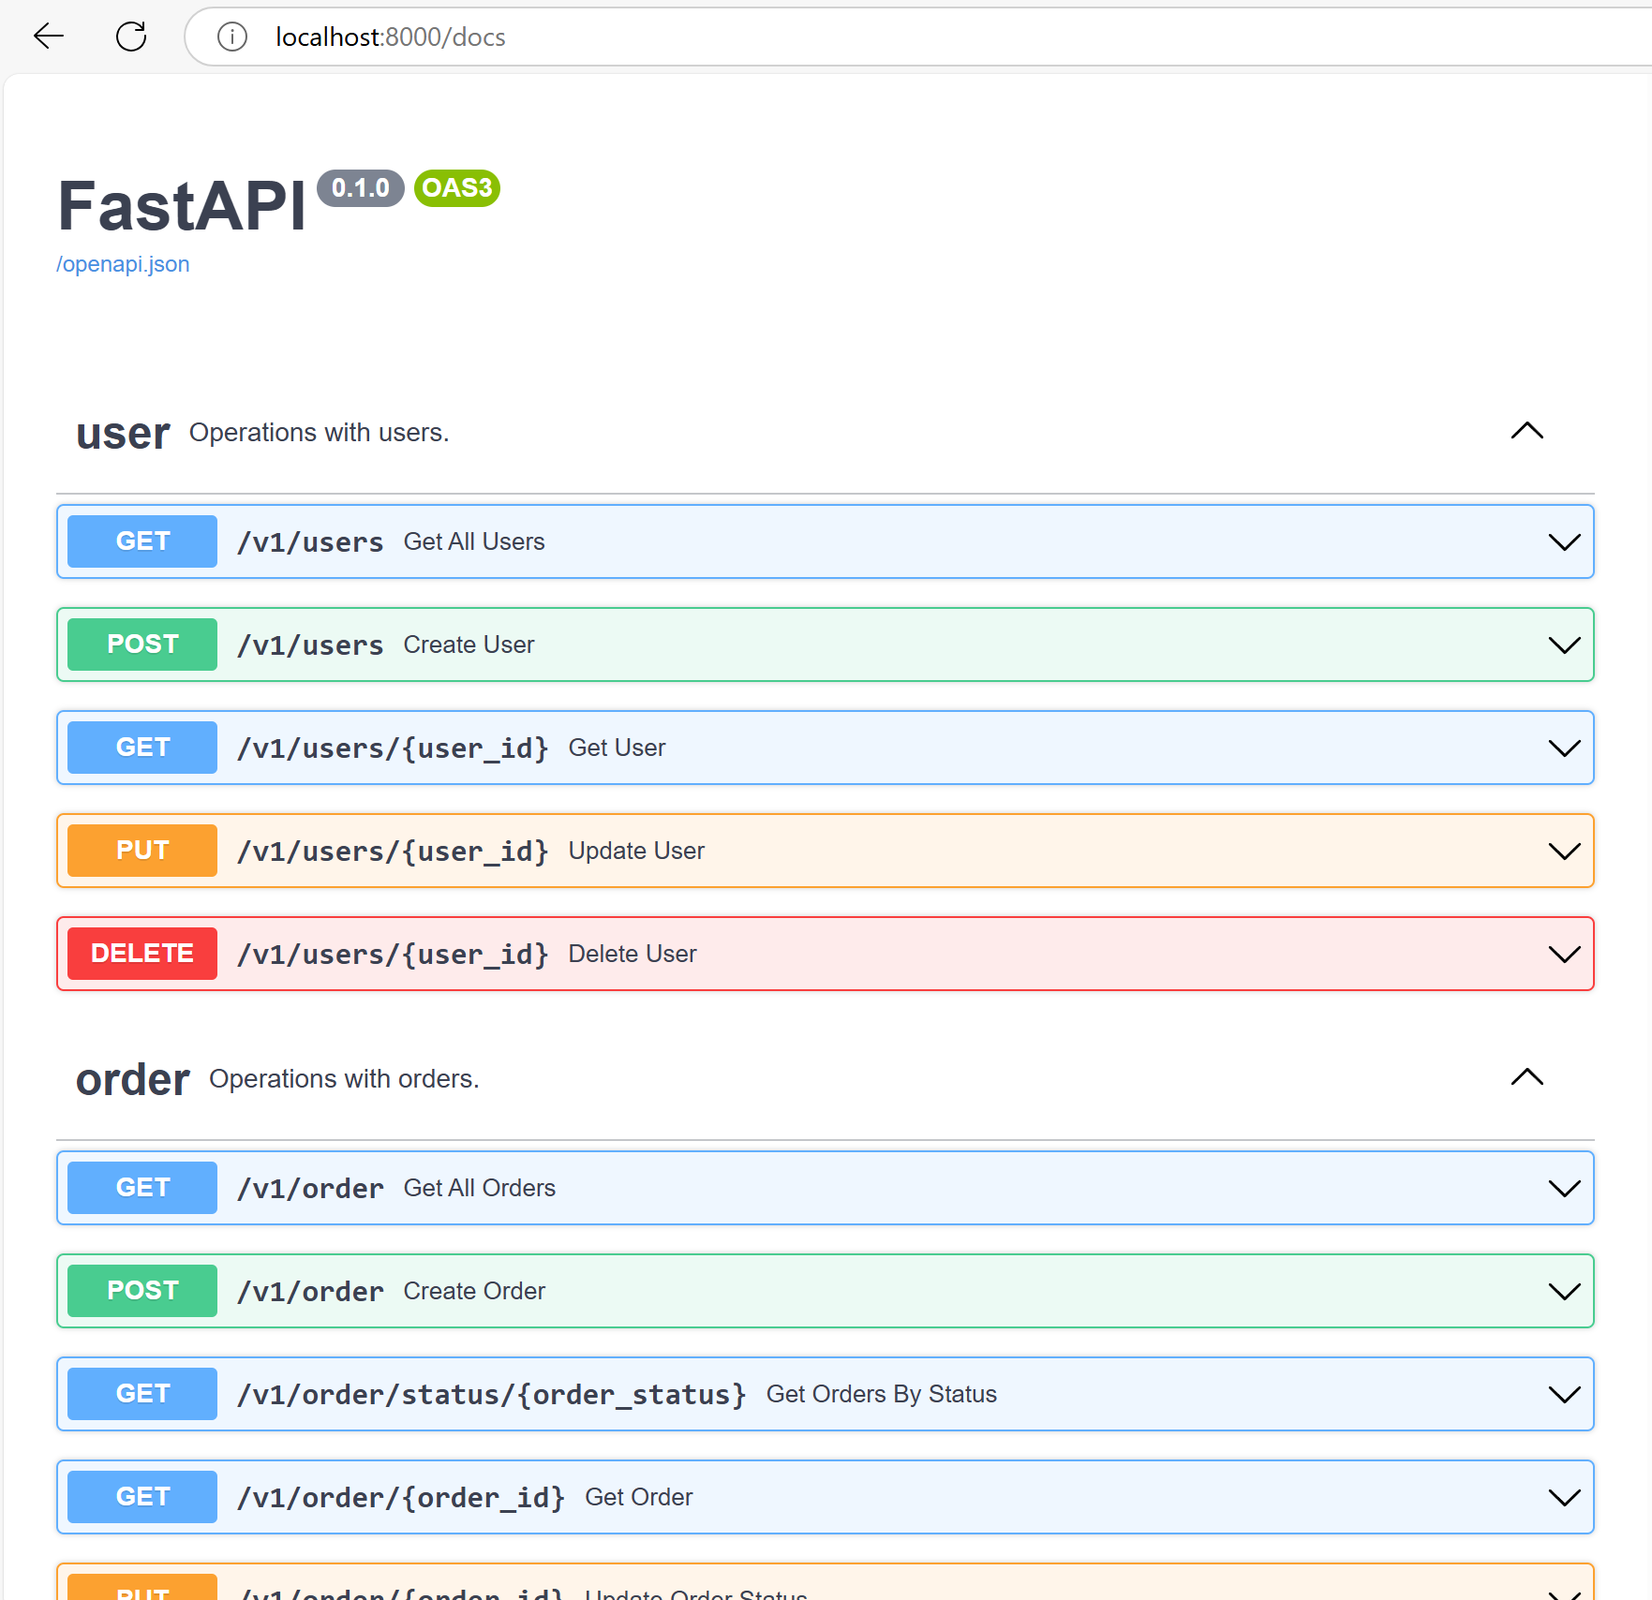The height and width of the screenshot is (1600, 1652).
Task: Click 'Operations with users.' description
Action: click(320, 433)
